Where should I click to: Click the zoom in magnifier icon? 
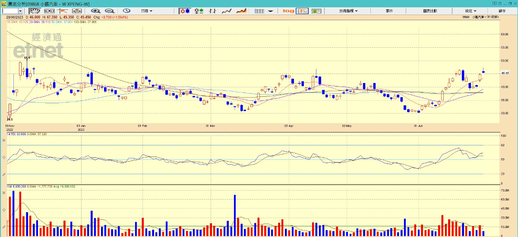point(95,11)
